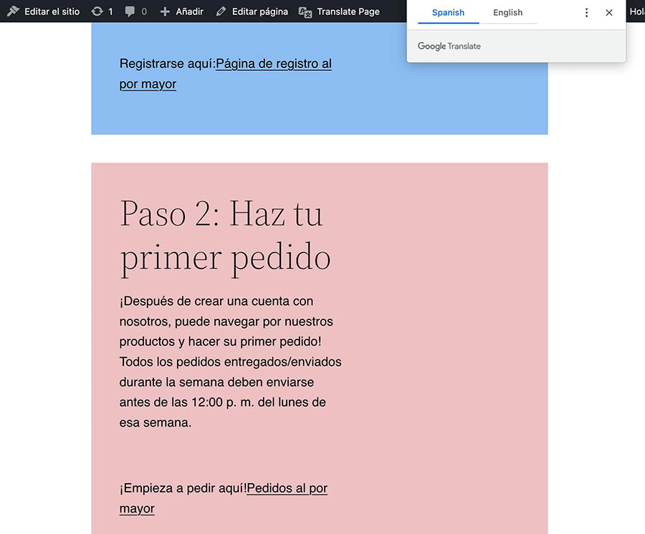
Task: Close the Google Translate popup
Action: (609, 13)
